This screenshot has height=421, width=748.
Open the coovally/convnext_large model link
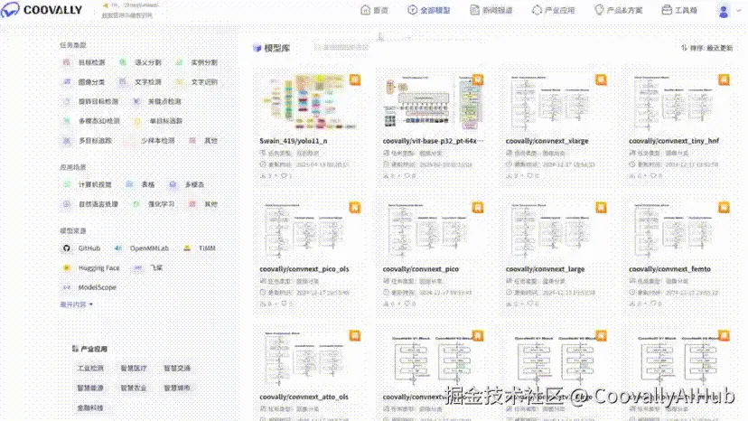click(x=546, y=269)
